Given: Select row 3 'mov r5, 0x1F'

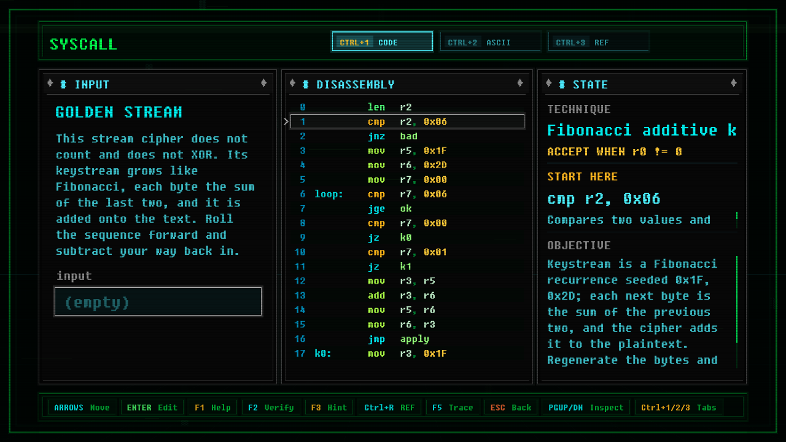Looking at the screenshot, I should pyautogui.click(x=407, y=150).
